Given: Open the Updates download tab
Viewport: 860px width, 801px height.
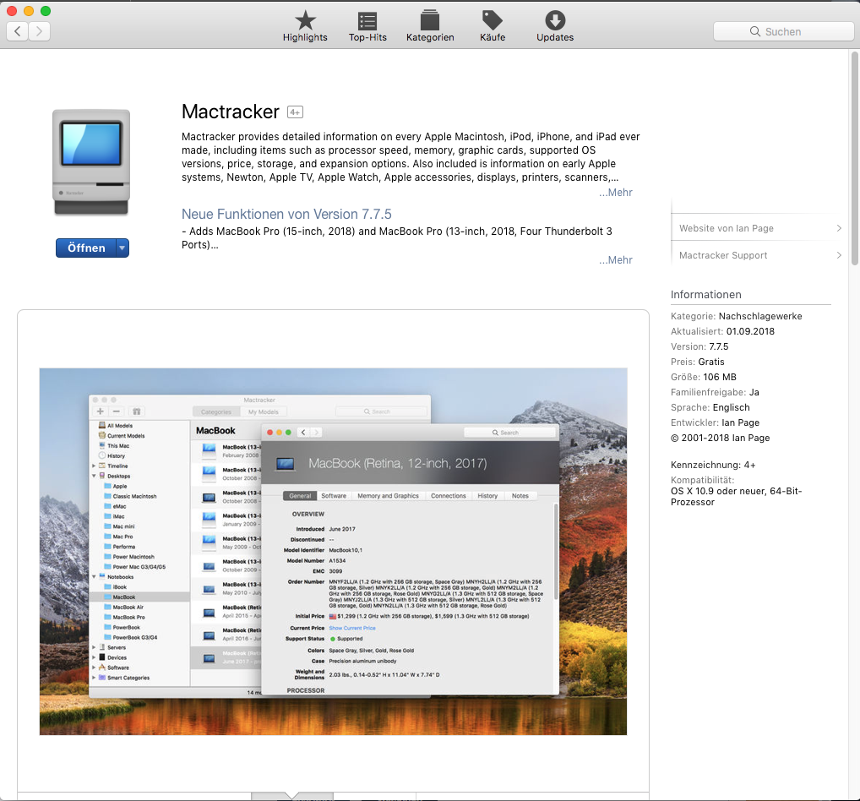Looking at the screenshot, I should [x=555, y=26].
